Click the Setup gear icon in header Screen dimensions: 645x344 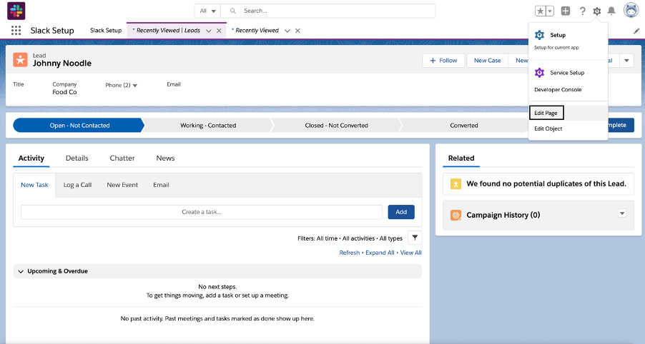tap(597, 11)
